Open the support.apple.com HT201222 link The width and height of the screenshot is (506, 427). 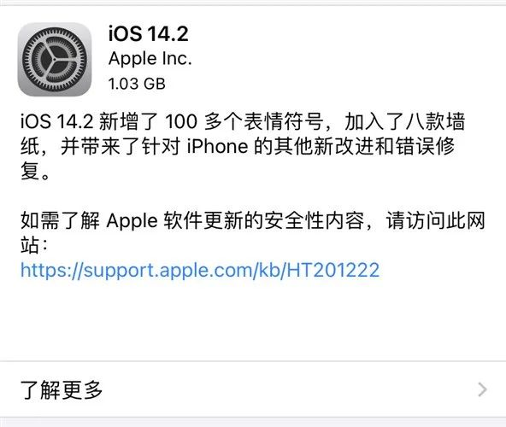(200, 270)
